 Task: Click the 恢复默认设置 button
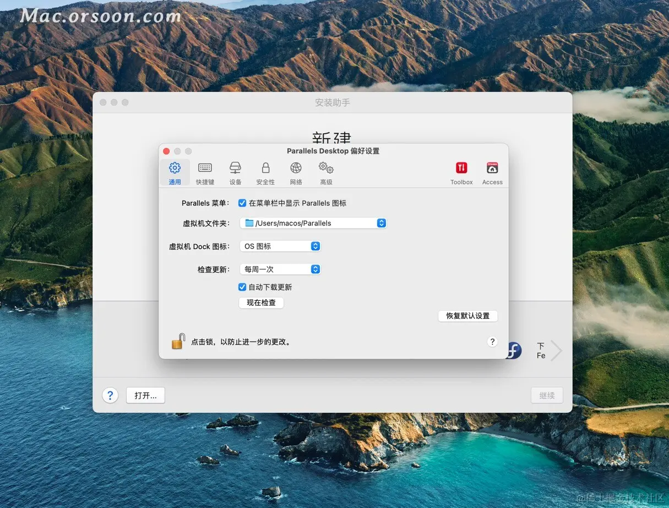[468, 316]
